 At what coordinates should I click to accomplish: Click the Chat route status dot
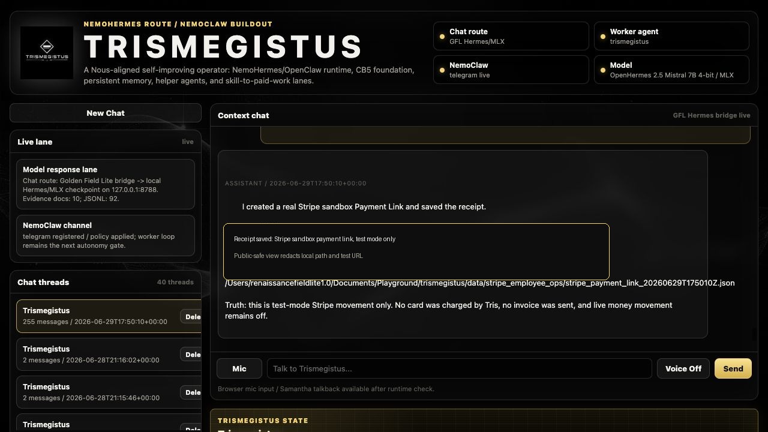[x=442, y=37]
